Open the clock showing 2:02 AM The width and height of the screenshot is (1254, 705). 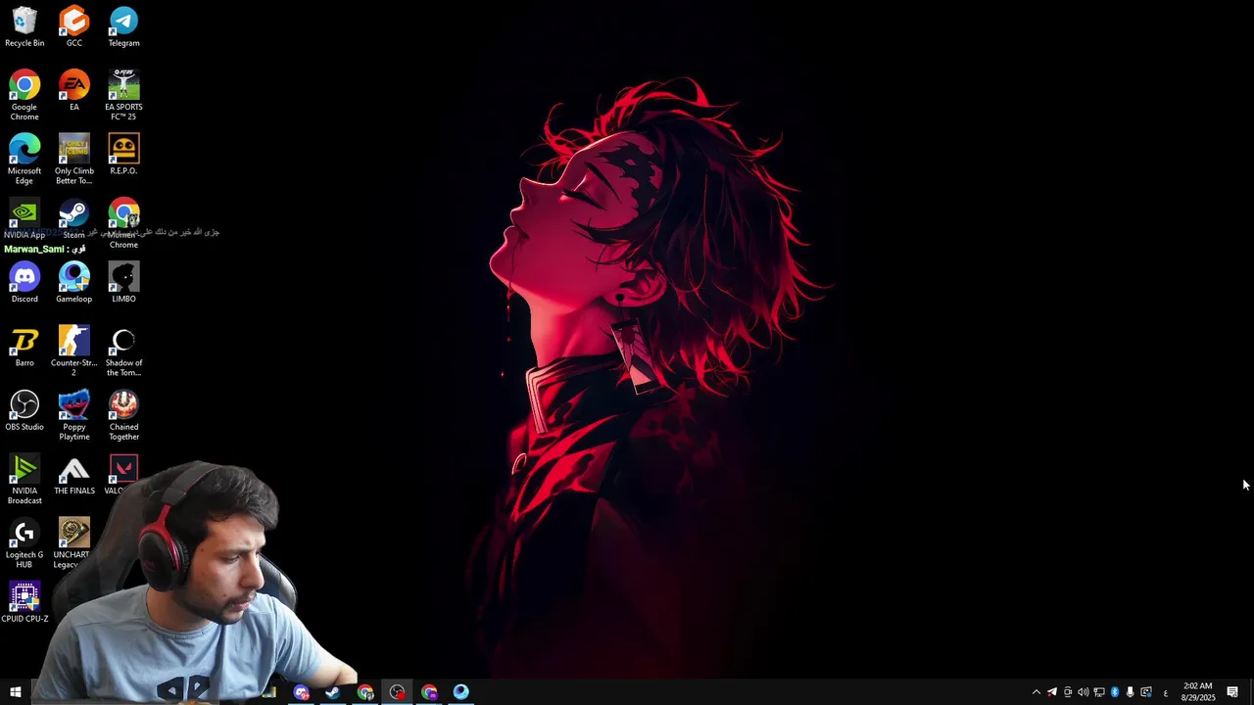(1198, 692)
